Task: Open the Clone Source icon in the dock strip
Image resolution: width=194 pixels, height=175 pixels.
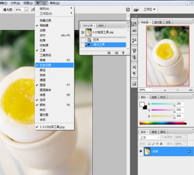Action: click(x=134, y=57)
